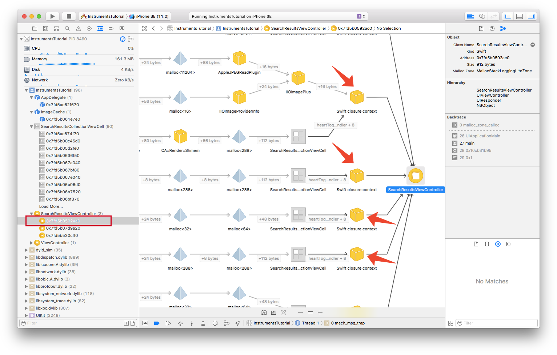Deactivate breakpoints button
Viewport: 557px width, 355px height.
coord(157,323)
